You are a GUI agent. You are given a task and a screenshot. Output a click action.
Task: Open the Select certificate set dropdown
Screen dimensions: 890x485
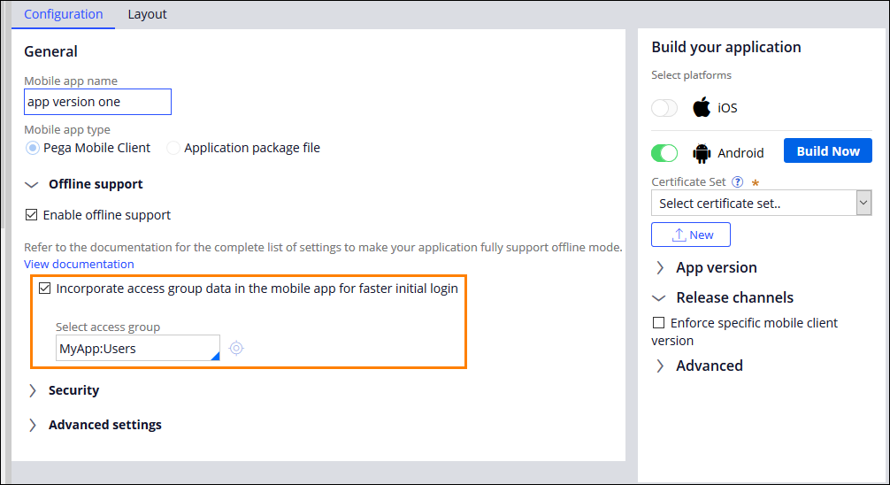click(x=762, y=204)
